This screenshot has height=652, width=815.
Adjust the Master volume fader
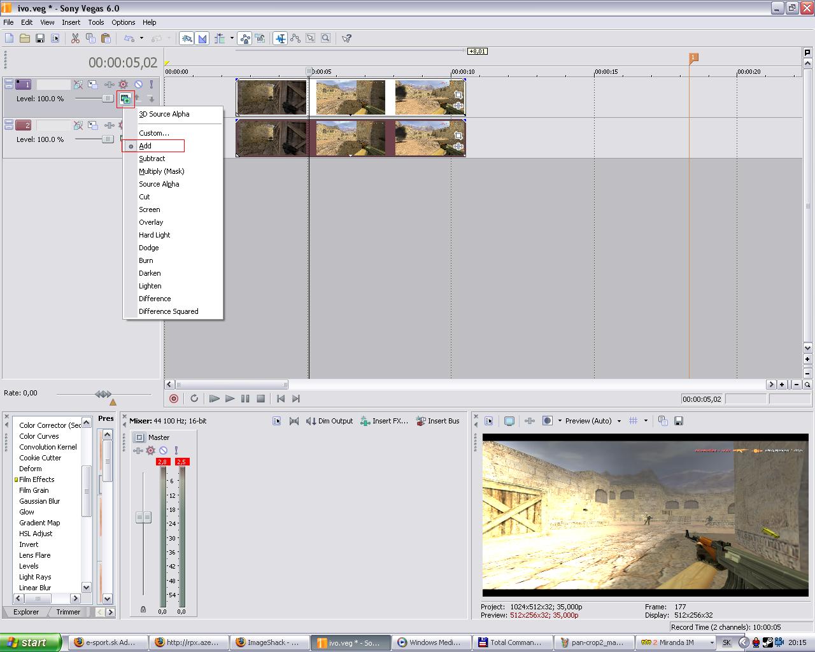[143, 517]
